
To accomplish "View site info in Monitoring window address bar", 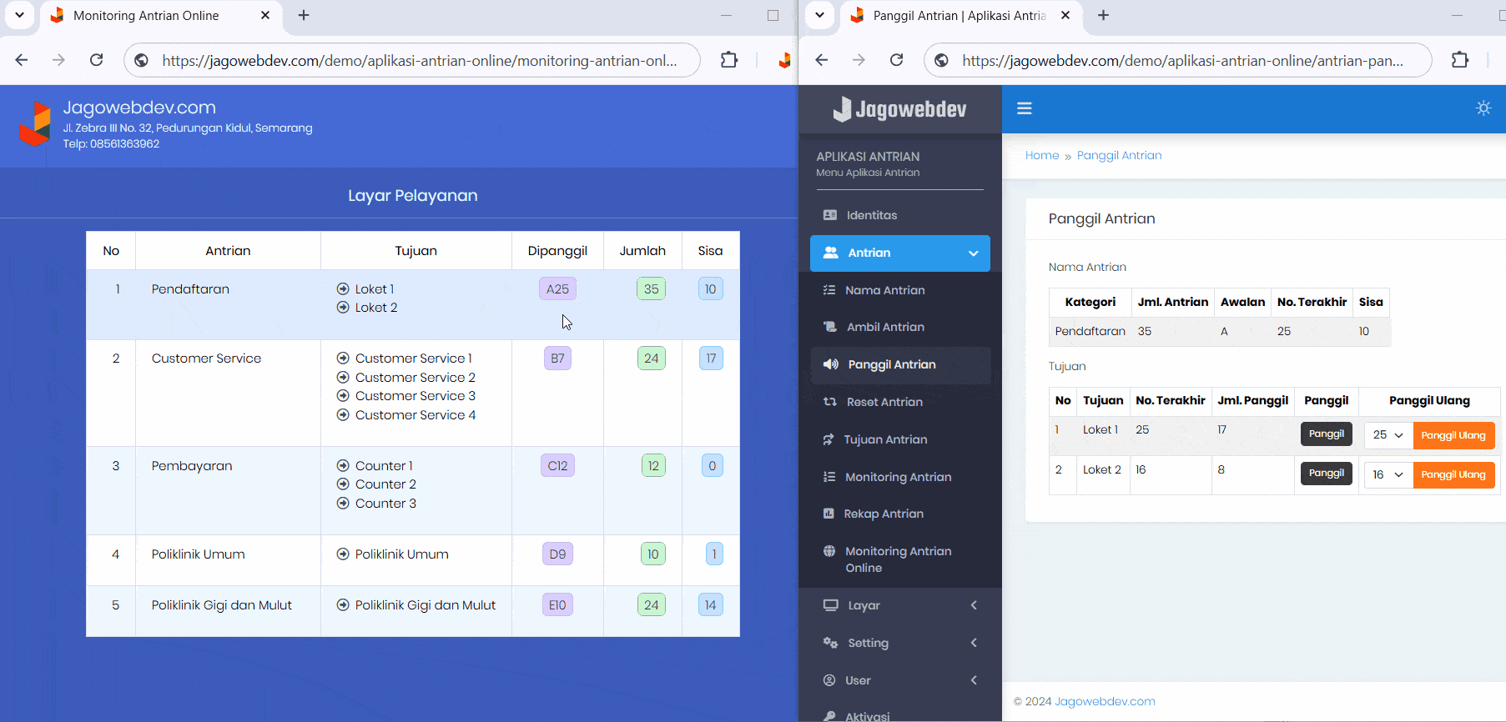I will tap(142, 60).
